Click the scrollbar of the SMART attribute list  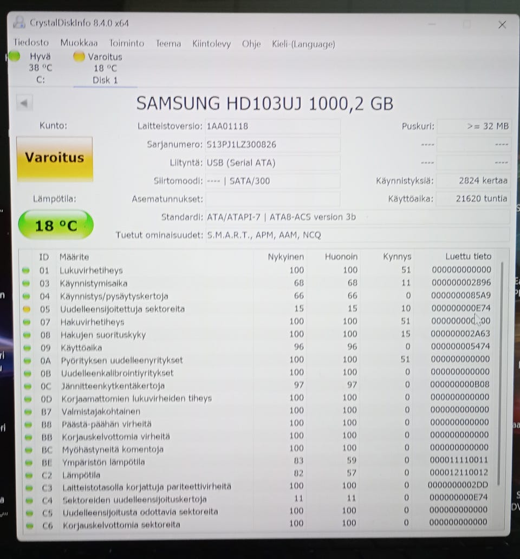pos(500,373)
